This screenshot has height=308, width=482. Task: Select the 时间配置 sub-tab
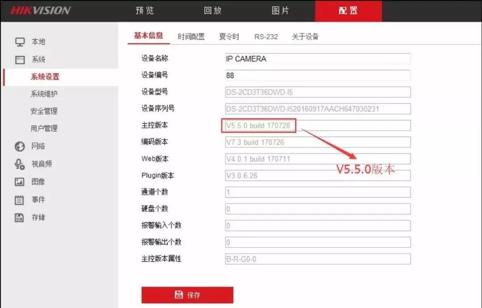point(191,37)
